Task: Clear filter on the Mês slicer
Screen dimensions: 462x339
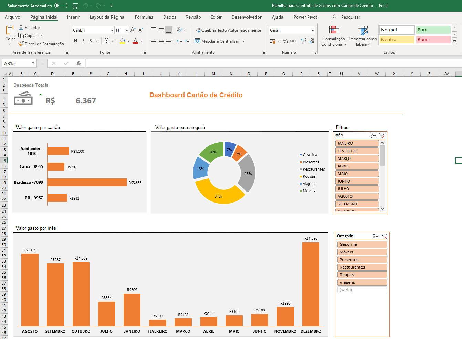Action: pyautogui.click(x=382, y=135)
